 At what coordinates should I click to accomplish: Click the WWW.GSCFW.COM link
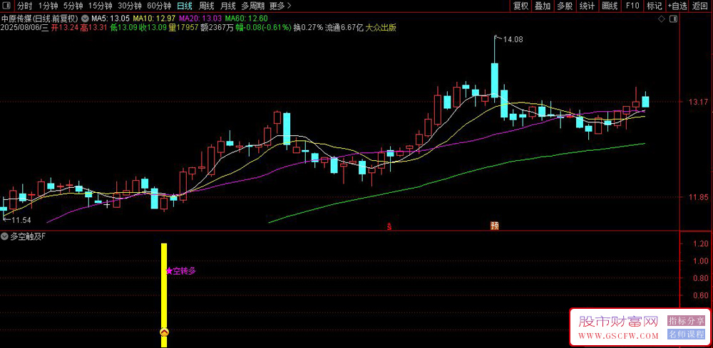pos(618,336)
